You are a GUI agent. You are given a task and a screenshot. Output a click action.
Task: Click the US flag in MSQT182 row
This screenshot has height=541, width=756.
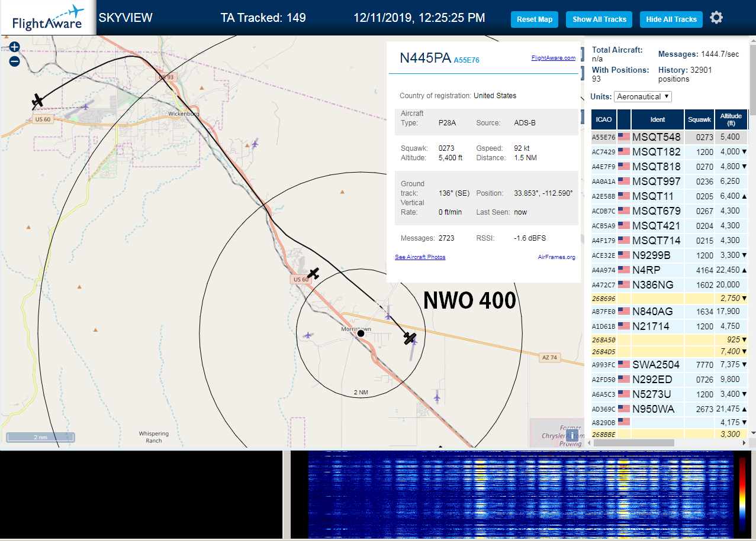[624, 151]
